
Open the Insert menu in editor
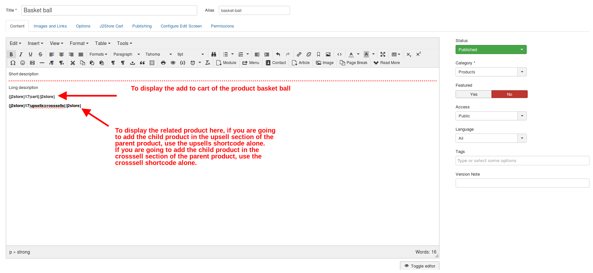click(35, 43)
